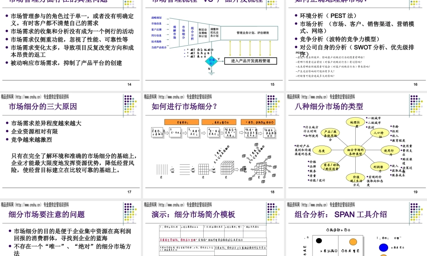
Task: Select bullet 被动响应市场需求
Action: click(66, 63)
